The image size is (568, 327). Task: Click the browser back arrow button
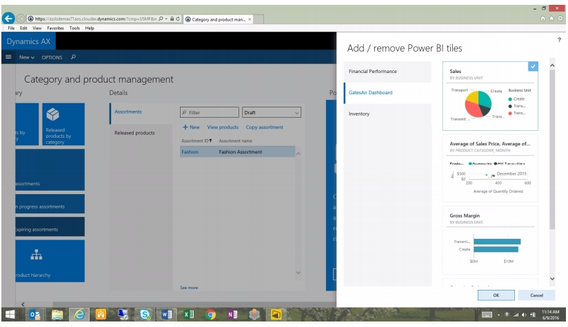click(x=8, y=19)
